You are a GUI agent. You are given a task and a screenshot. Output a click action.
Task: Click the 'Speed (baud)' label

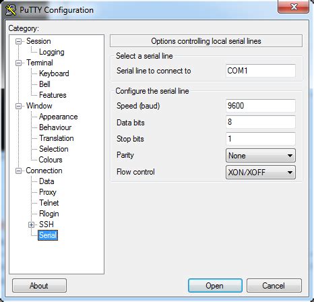138,106
